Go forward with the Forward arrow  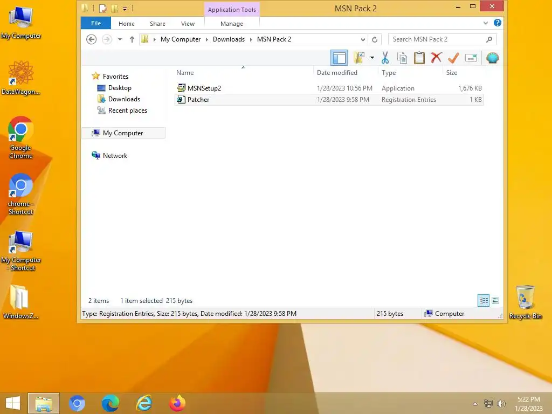107,39
